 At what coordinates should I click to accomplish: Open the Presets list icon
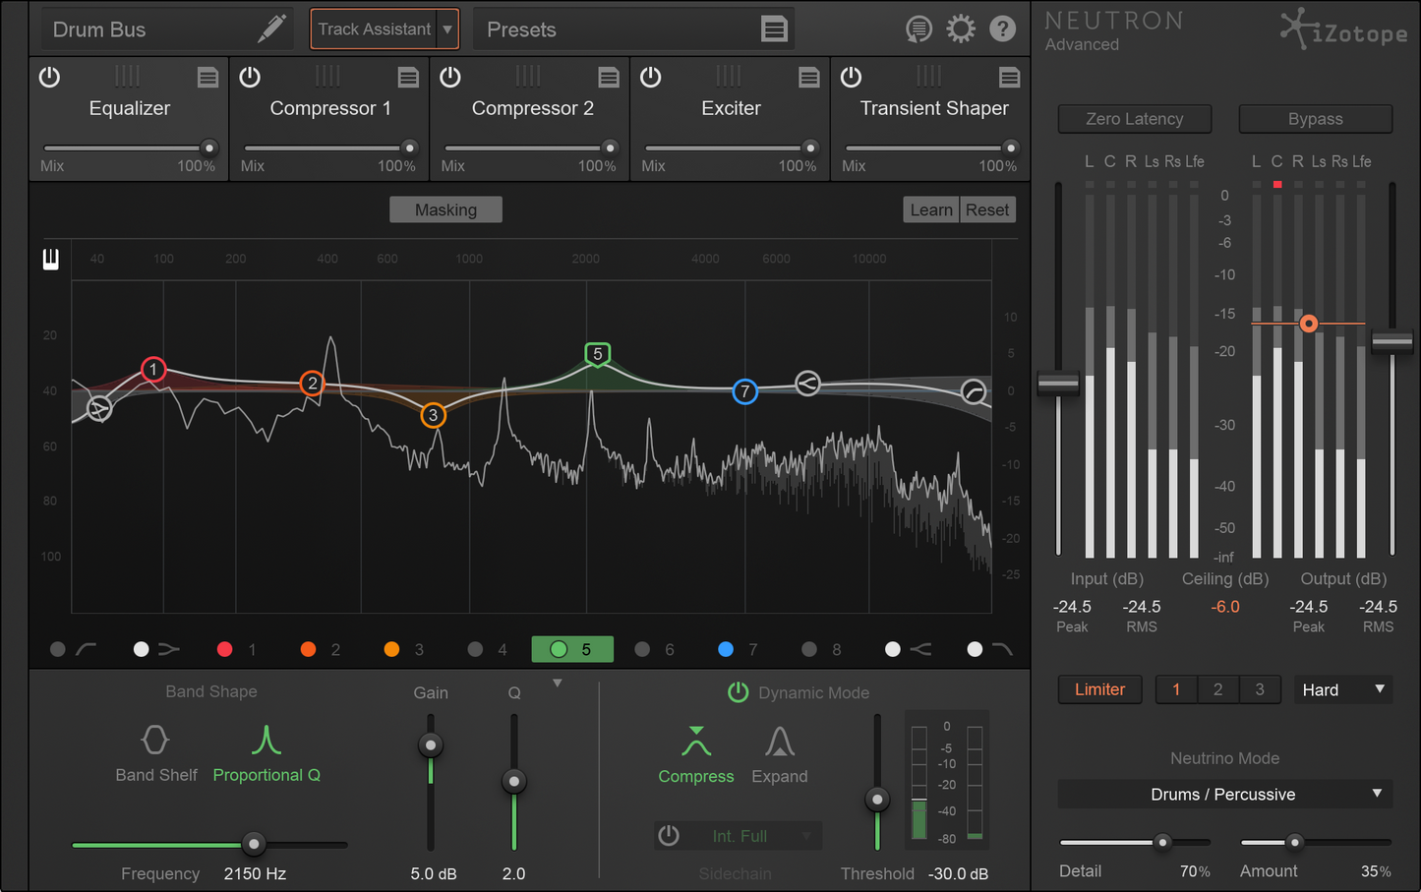[x=774, y=30]
